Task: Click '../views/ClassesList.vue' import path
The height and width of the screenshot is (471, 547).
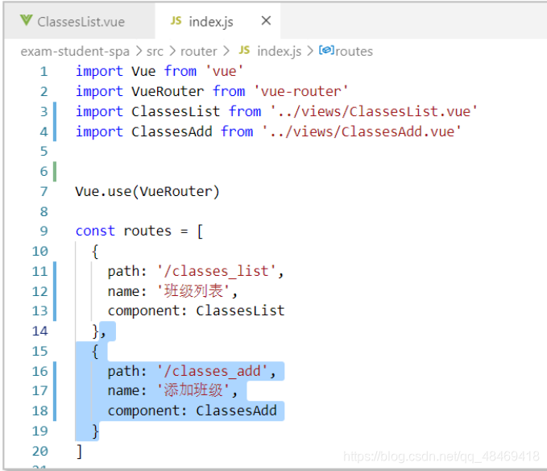Action: click(x=374, y=111)
